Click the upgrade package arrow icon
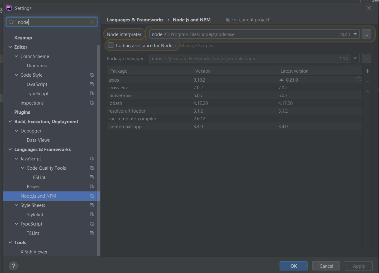The height and width of the screenshot is (273, 379). point(368,91)
